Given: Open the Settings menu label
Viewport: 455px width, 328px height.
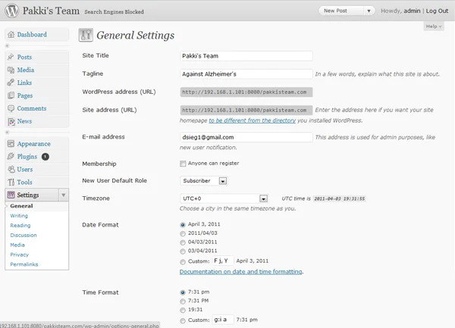Looking at the screenshot, I should [28, 195].
